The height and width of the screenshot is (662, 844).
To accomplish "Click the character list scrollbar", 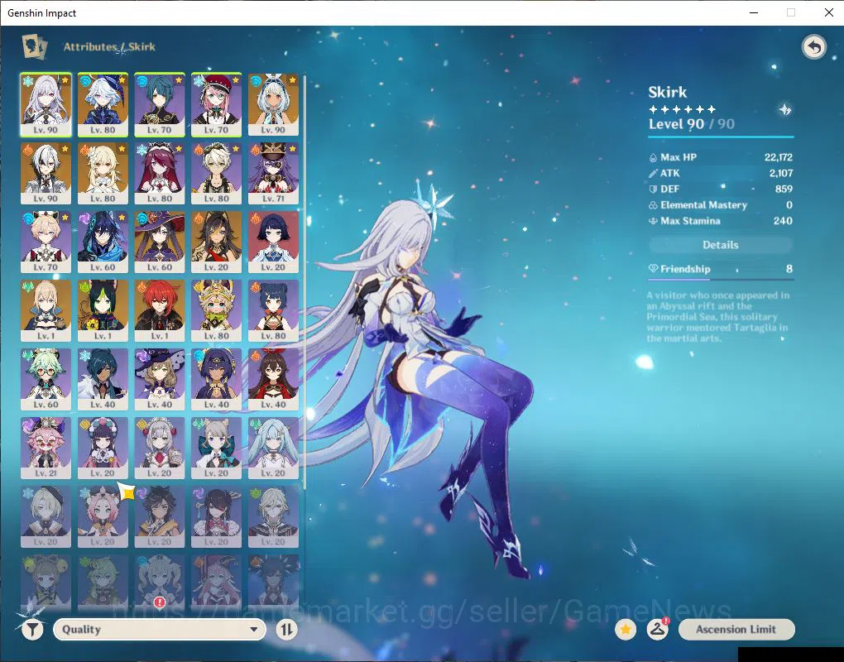I will [x=305, y=281].
